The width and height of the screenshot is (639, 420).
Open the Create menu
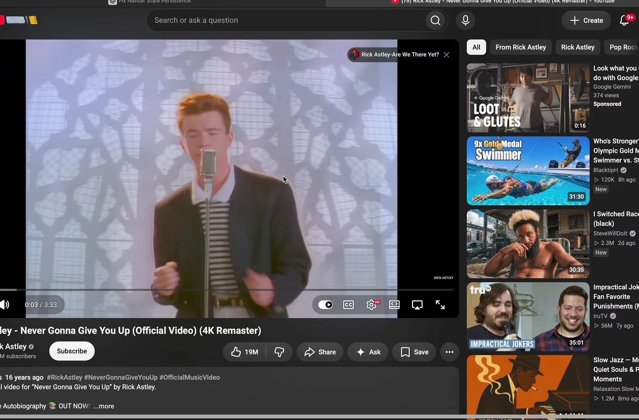[587, 20]
